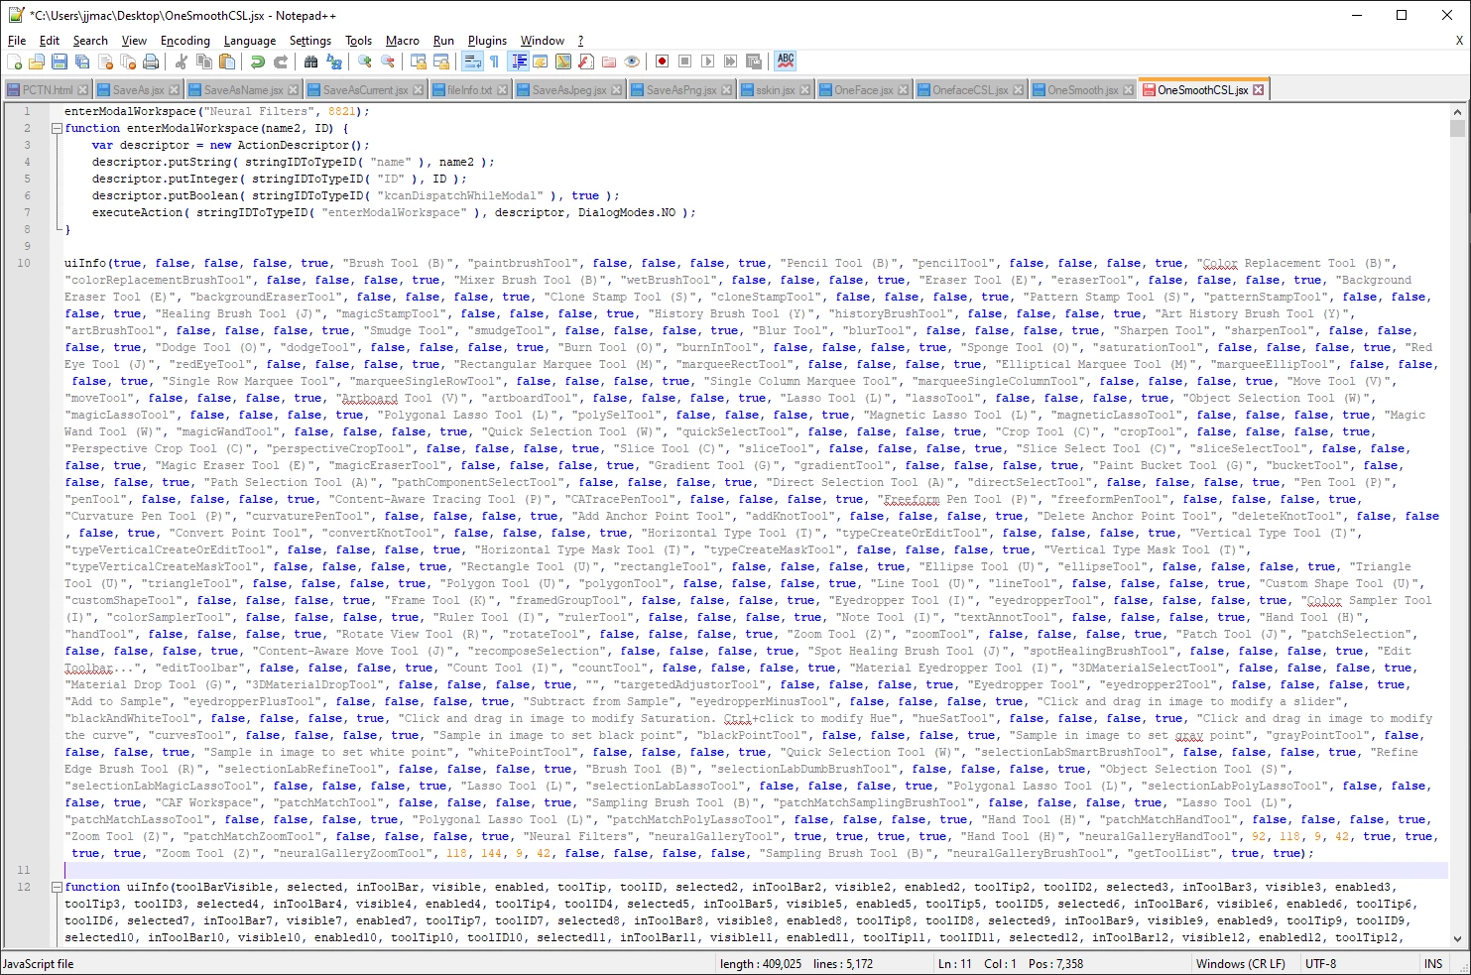Click the Synchronize Vertical Scrolling icon
Screen dimensions: 1471x975
[x=419, y=61]
